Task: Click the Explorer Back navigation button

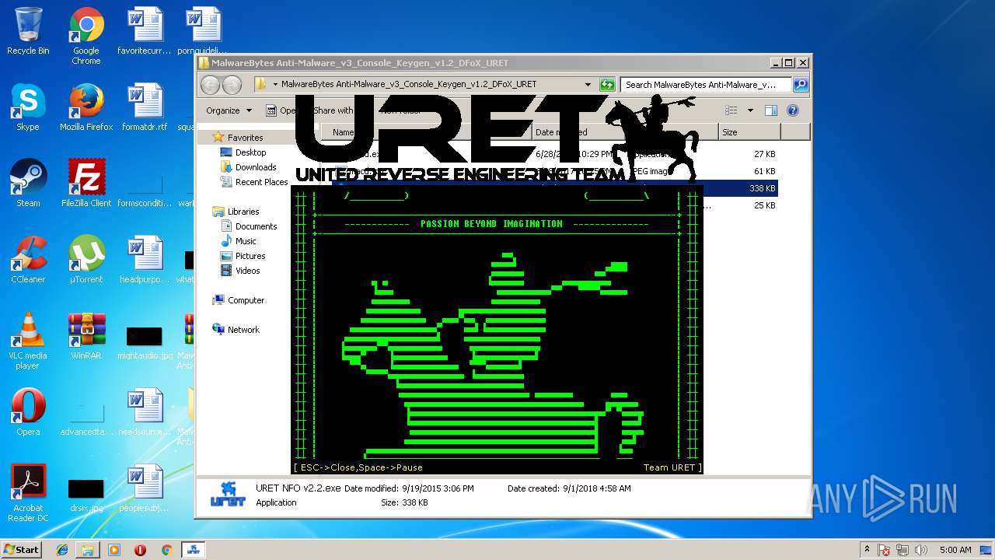Action: click(210, 84)
